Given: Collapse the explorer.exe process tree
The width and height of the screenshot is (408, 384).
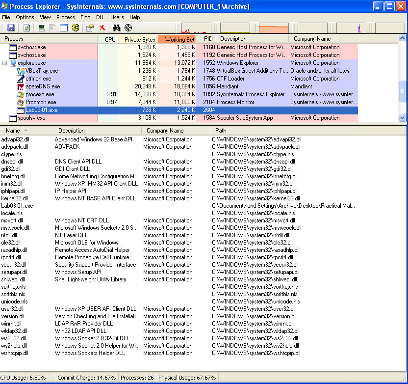Looking at the screenshot, I should point(5,63).
